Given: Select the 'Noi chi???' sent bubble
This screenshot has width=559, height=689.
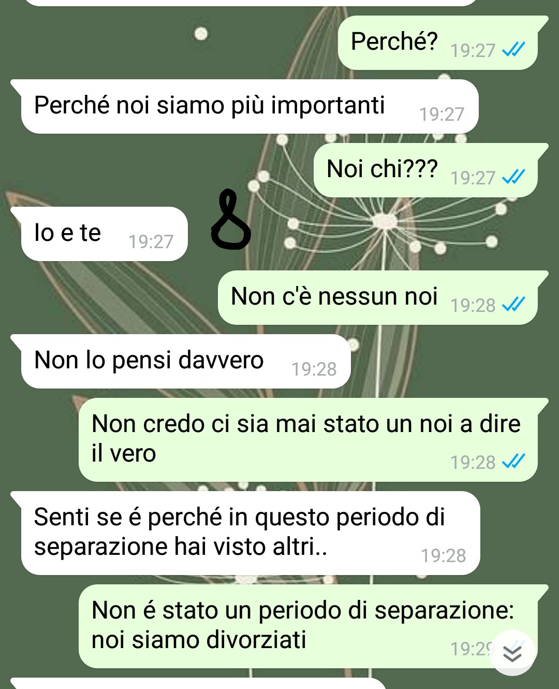Looking at the screenshot, I should pos(426,170).
